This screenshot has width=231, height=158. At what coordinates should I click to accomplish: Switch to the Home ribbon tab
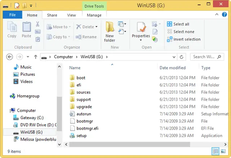32,15
